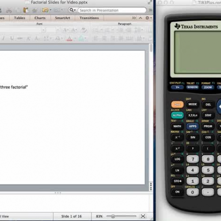Click the calculator's DEL key
Viewport: 221px width, 221px height.
(208, 104)
